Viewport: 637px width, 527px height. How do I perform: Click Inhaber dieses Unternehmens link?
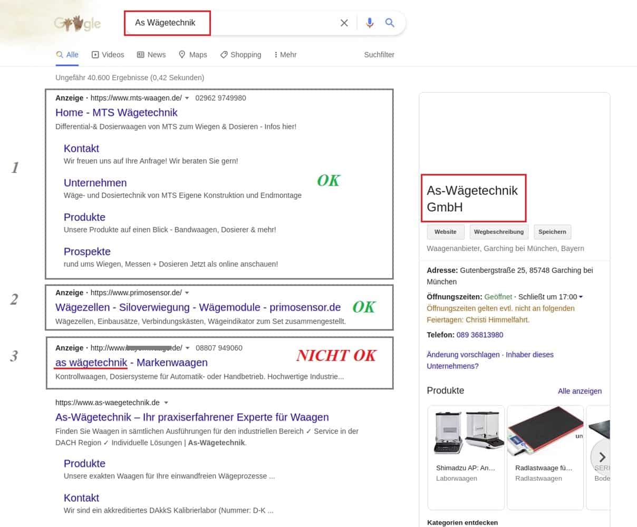point(490,360)
